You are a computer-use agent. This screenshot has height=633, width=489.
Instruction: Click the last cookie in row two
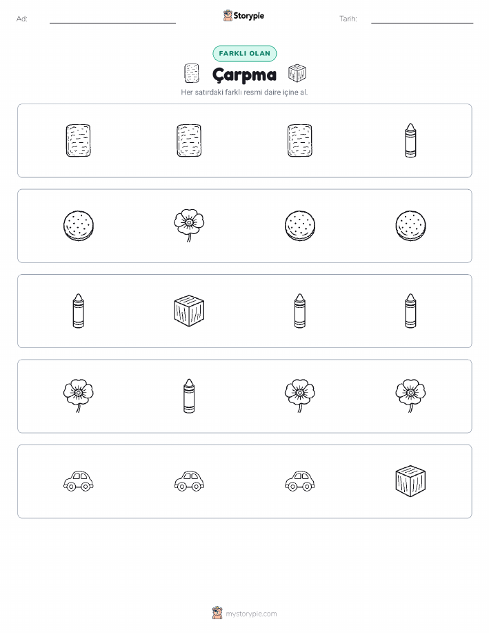coord(411,226)
